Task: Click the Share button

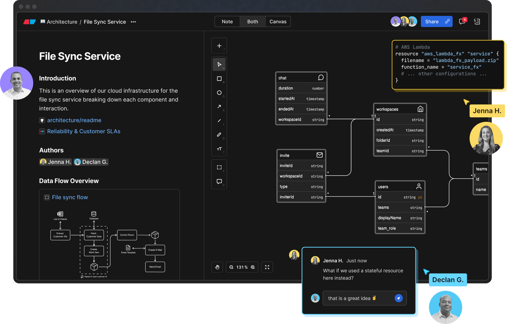Action: point(437,22)
